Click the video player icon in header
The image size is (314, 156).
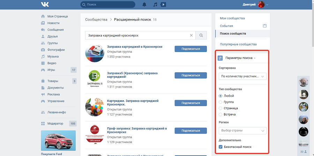(164, 5)
